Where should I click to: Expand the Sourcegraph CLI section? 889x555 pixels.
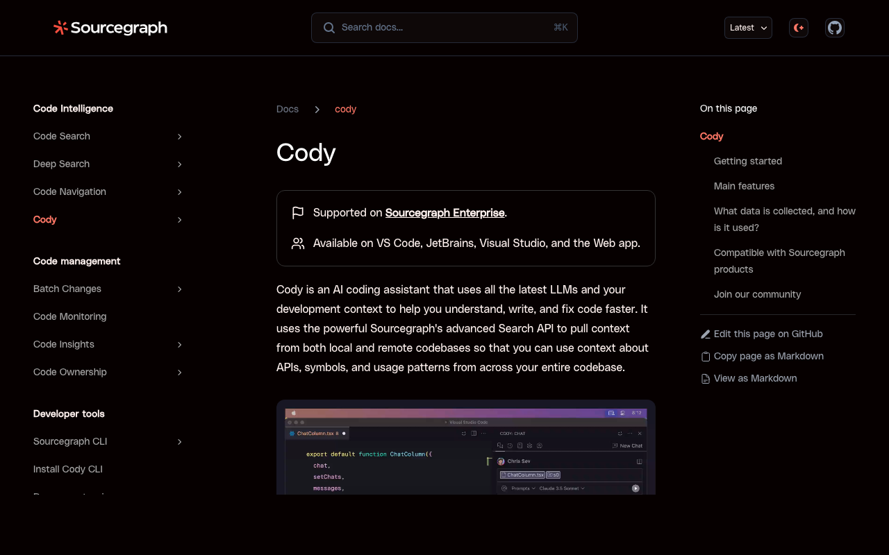(x=179, y=441)
